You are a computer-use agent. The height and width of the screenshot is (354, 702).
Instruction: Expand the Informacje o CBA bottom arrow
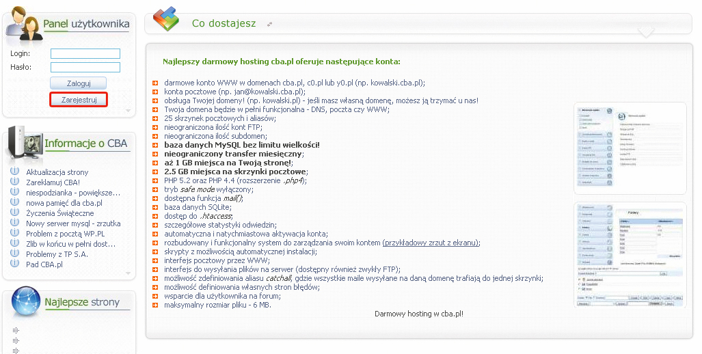tap(127, 273)
